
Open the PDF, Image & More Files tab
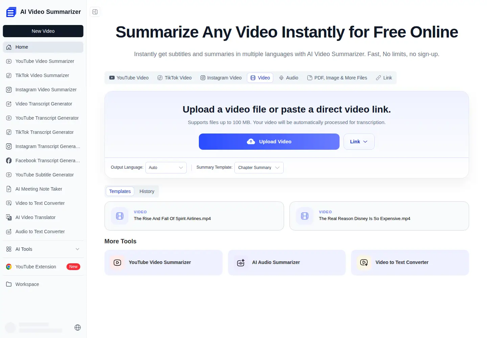click(x=337, y=78)
